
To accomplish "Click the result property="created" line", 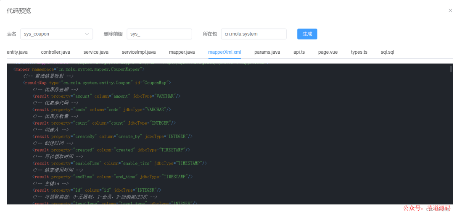I will pyautogui.click(x=111, y=149).
